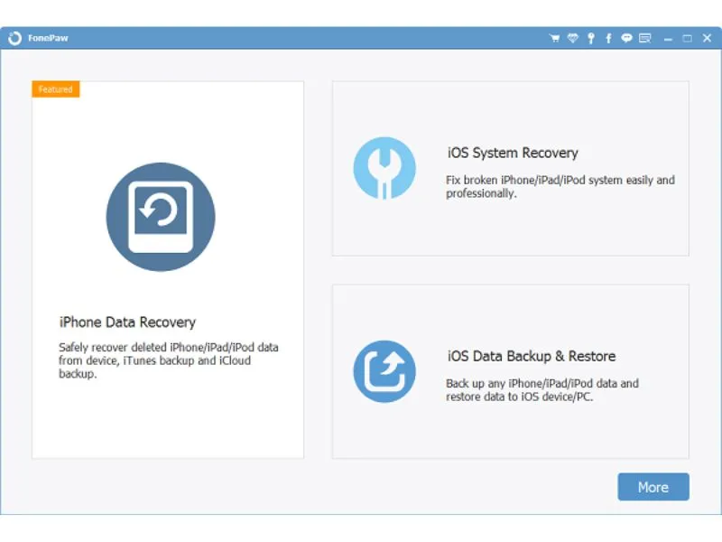The image size is (722, 542).
Task: Open more tools with More button
Action: pos(653,487)
